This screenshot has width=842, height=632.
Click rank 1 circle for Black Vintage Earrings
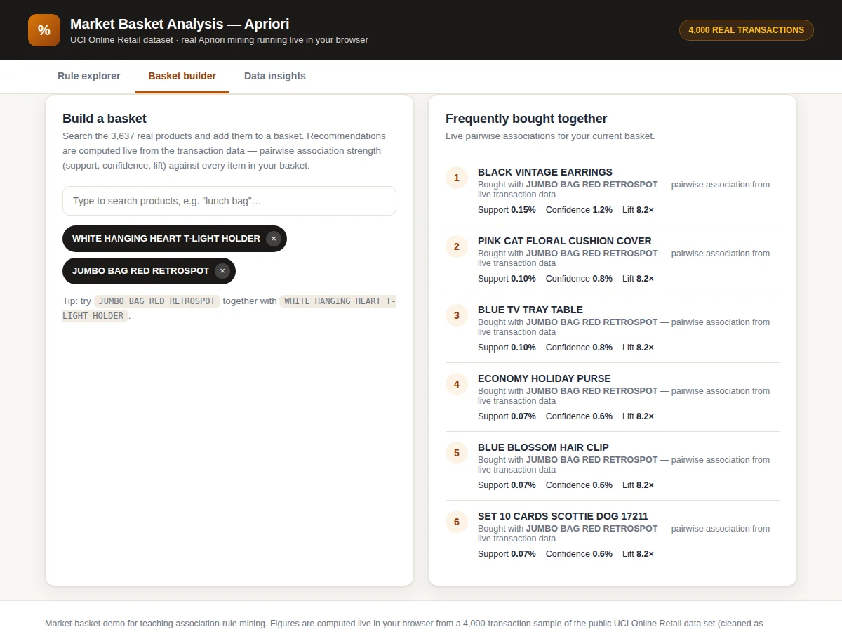457,178
